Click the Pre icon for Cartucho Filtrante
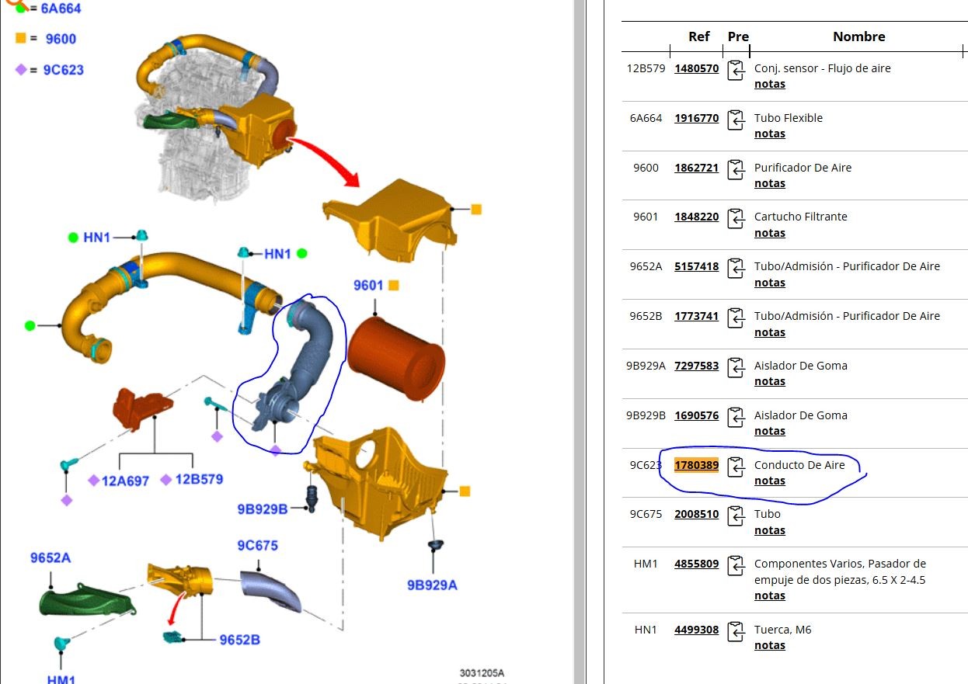This screenshot has height=684, width=968. [x=735, y=218]
